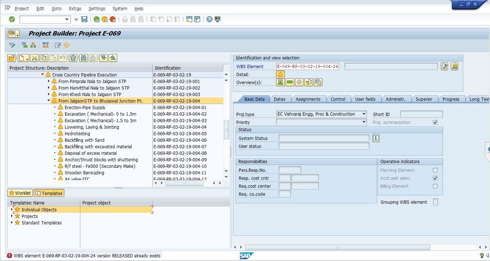Click the Cut scissors icon
The width and height of the screenshot is (490, 261).
(34, 58)
